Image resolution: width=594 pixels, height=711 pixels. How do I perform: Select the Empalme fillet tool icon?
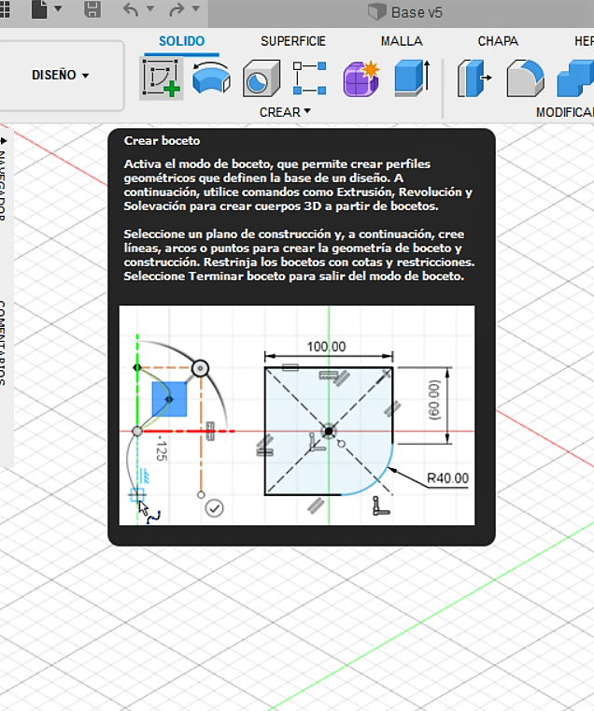[525, 78]
